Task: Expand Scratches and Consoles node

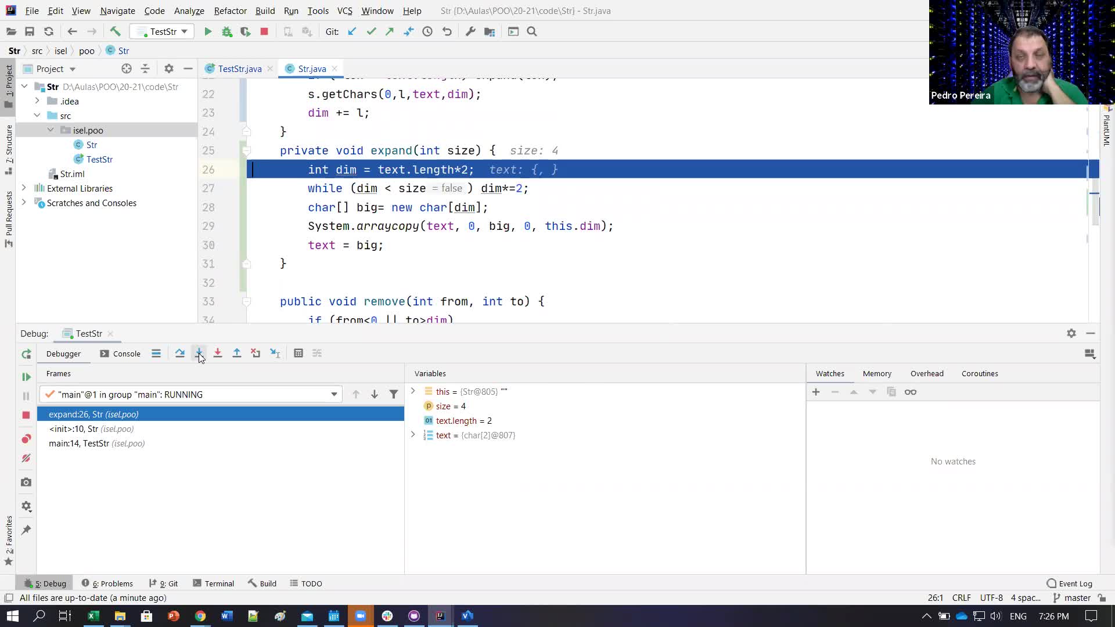Action: coord(24,203)
